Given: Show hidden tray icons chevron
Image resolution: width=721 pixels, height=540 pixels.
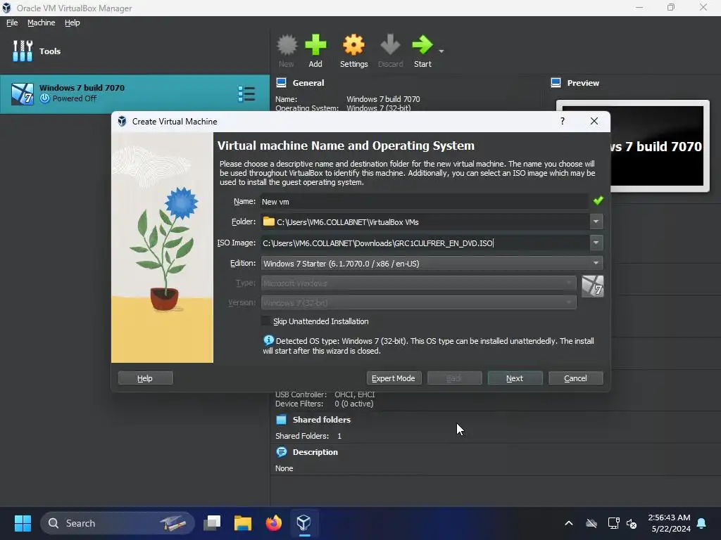Looking at the screenshot, I should click(569, 523).
